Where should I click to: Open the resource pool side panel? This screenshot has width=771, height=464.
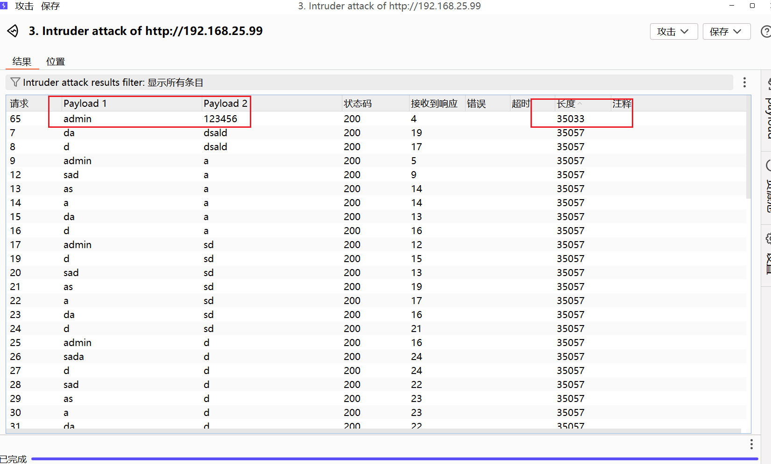(767, 187)
